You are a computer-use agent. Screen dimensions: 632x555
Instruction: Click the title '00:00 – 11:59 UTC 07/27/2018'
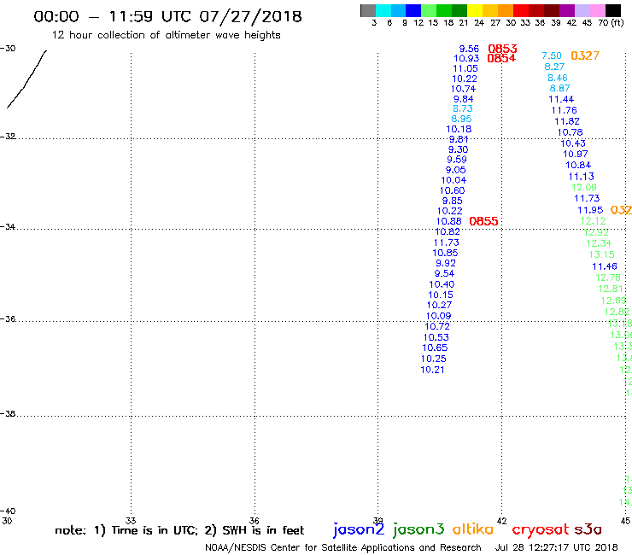(x=167, y=16)
